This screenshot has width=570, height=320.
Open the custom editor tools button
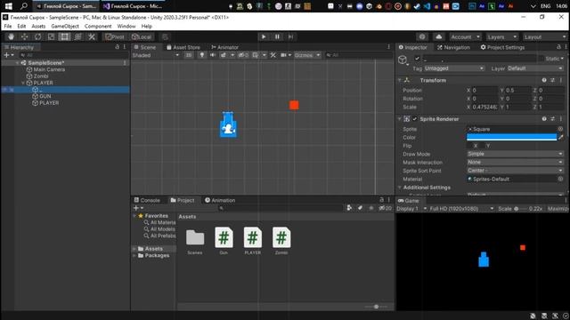(x=92, y=36)
